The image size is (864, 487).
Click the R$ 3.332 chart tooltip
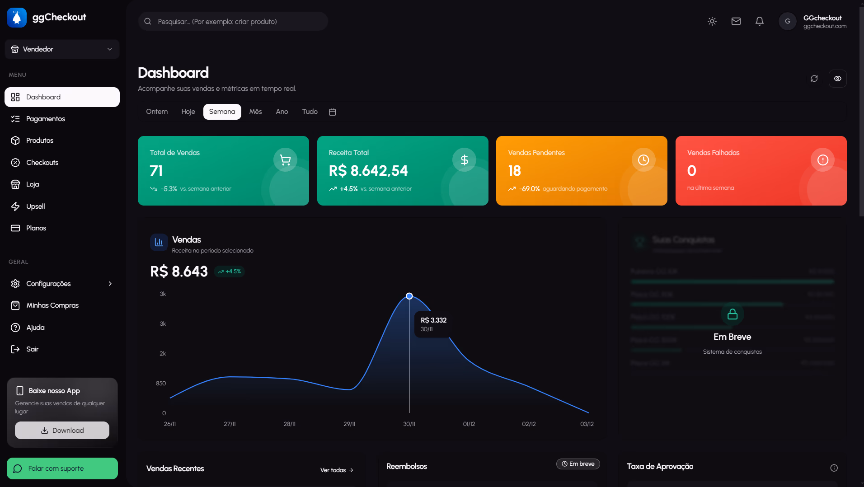[x=433, y=324]
